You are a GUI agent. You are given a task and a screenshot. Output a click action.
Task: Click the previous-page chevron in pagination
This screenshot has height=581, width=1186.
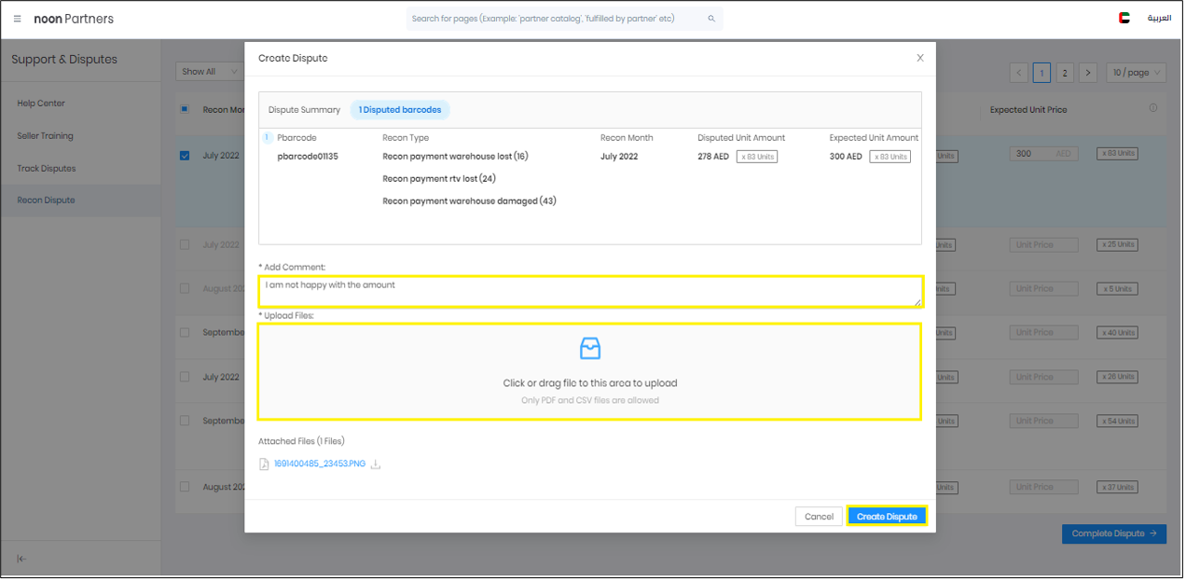(1018, 72)
